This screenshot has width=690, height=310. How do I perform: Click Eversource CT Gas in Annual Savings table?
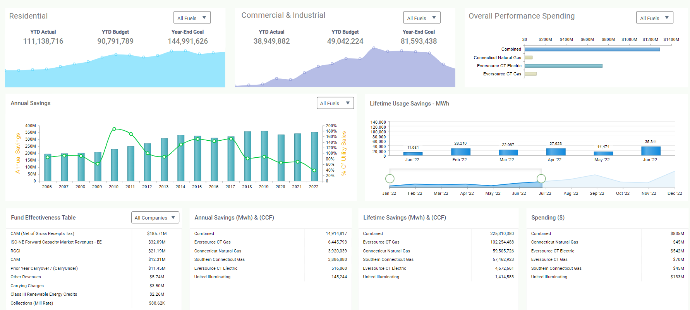click(212, 242)
